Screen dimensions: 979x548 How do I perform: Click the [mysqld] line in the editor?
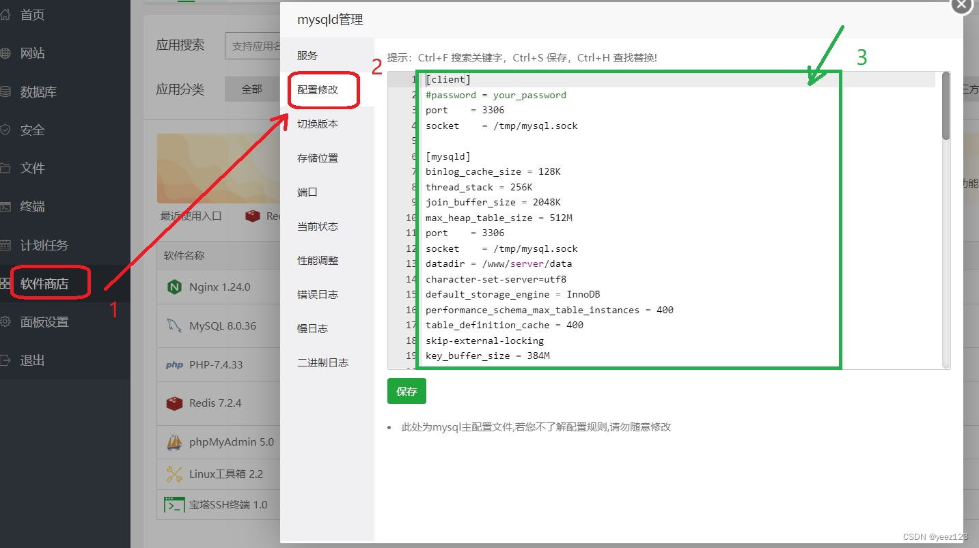point(448,156)
